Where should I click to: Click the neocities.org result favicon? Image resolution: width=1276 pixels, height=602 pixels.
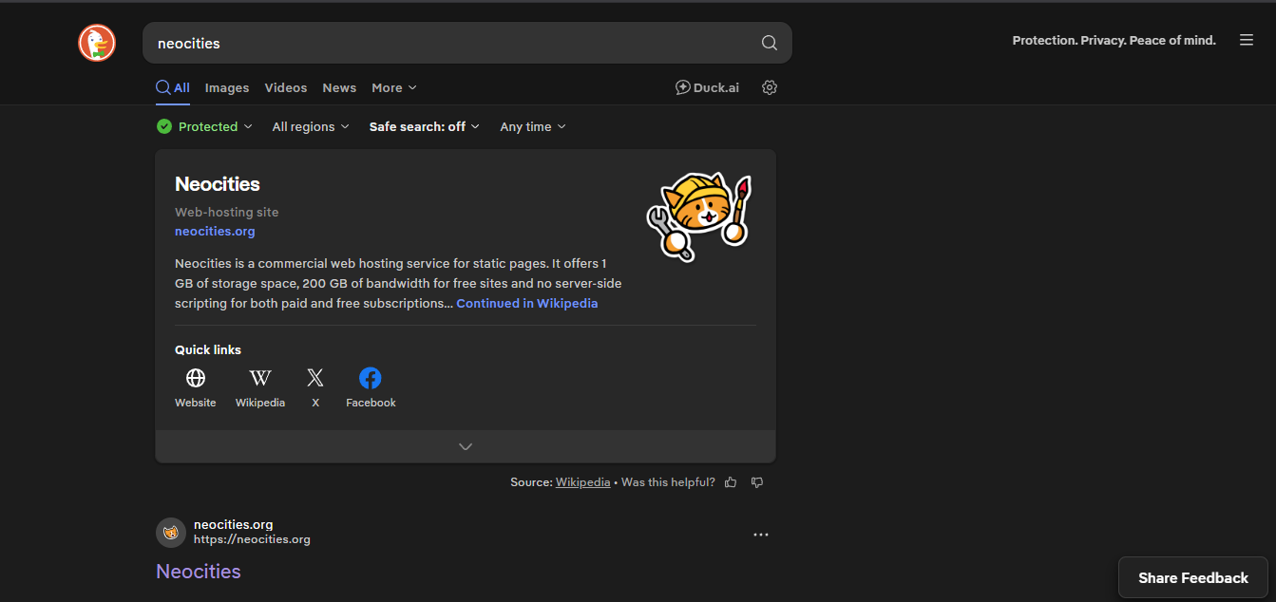pos(171,533)
